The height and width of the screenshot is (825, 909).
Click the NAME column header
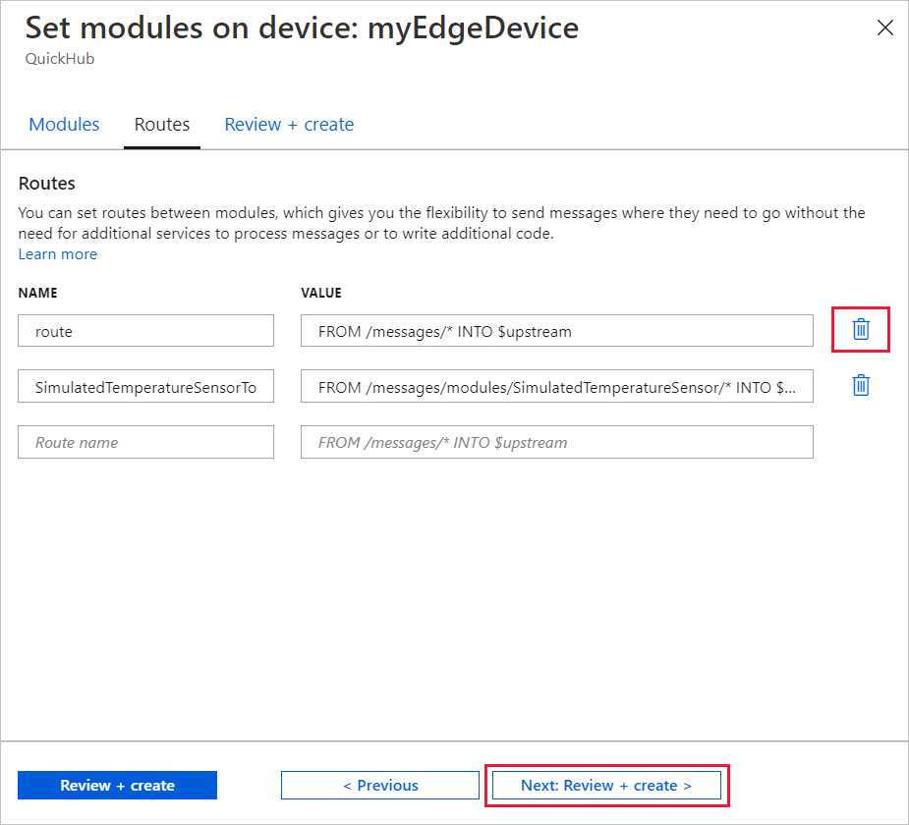coord(38,293)
